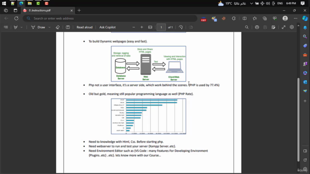Open a new tab with plus
310x174 pixels.
[x=79, y=11]
